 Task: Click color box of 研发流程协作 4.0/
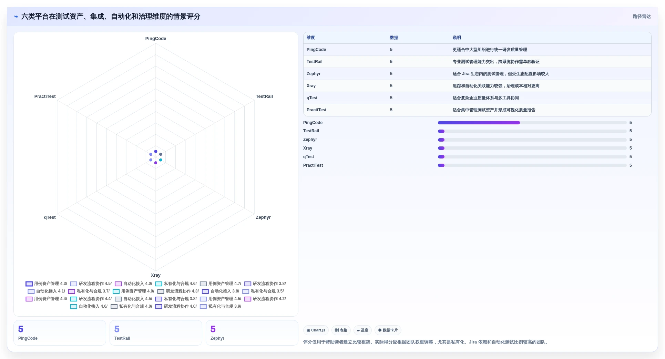(x=158, y=307)
